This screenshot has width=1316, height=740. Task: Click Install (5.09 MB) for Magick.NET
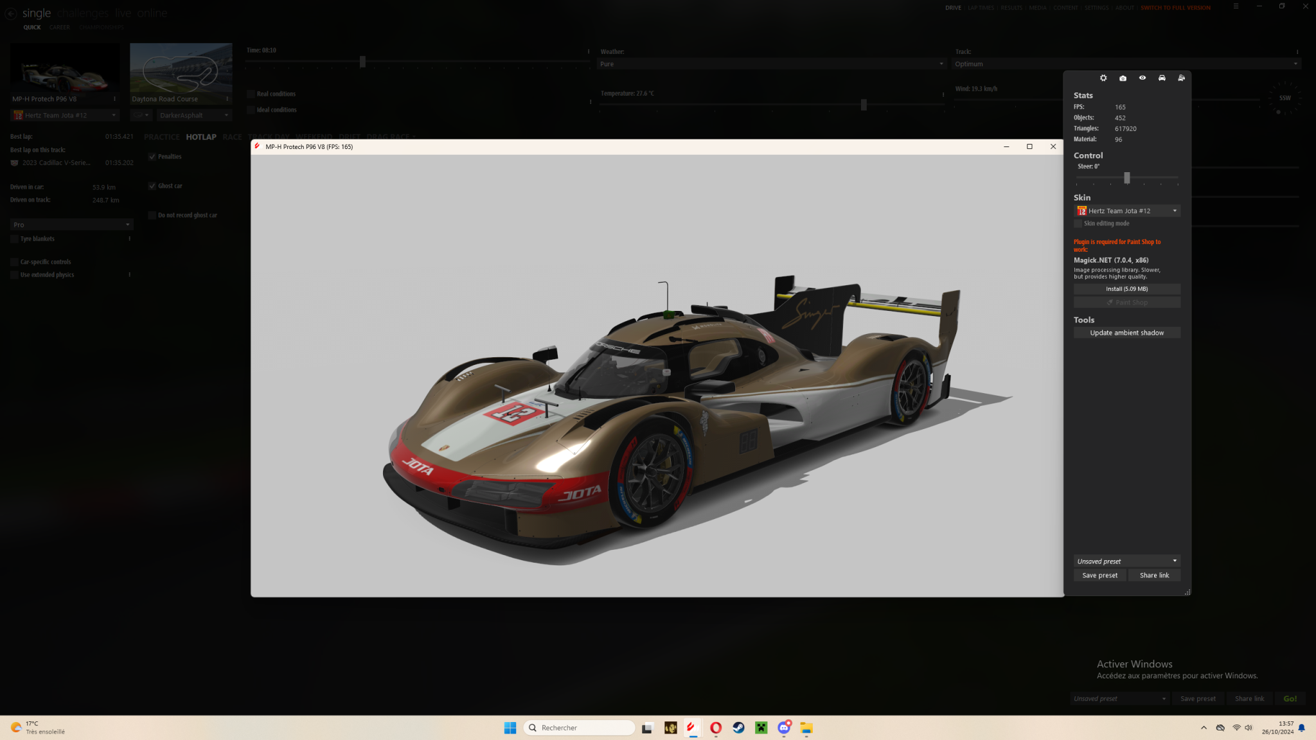click(x=1127, y=289)
